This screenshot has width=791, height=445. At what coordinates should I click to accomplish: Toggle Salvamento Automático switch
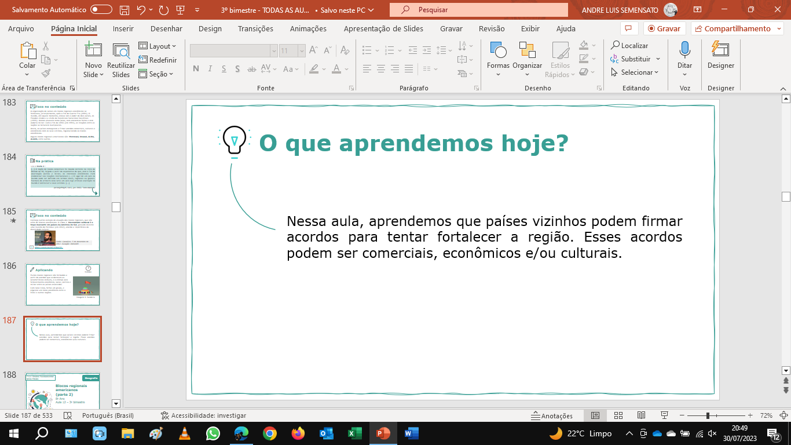pos(101,10)
